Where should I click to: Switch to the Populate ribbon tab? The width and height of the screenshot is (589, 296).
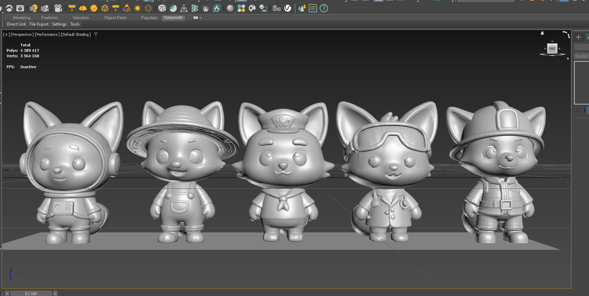(149, 18)
